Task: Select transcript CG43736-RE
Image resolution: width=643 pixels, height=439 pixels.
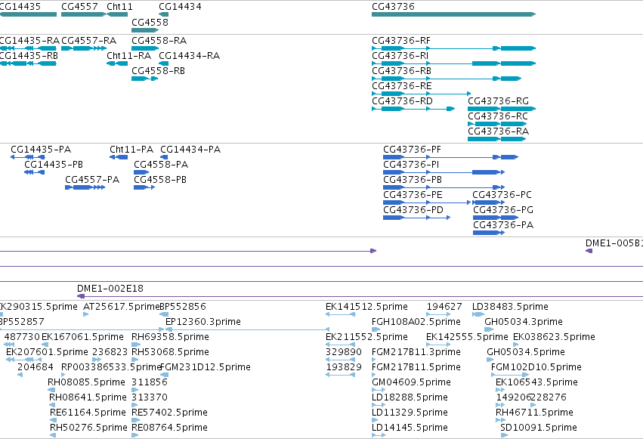Action: click(x=421, y=94)
